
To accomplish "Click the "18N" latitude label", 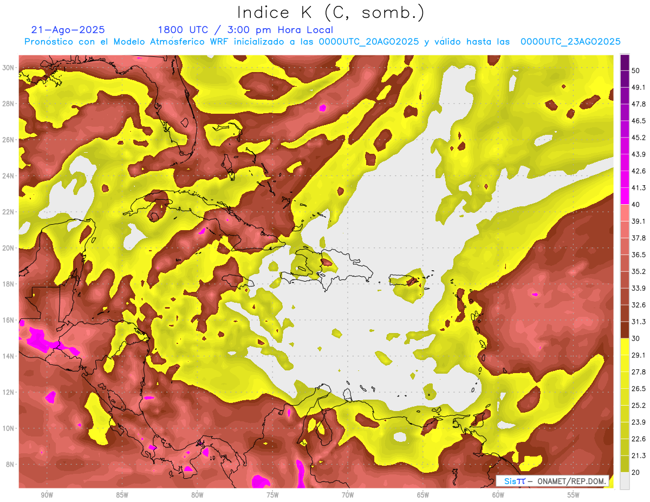I will point(9,284).
